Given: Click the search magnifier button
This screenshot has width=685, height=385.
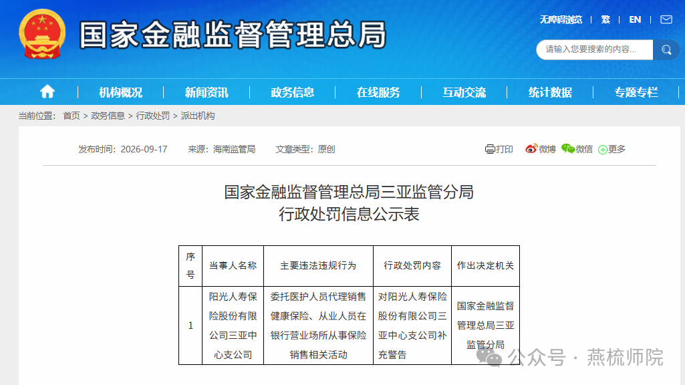Looking at the screenshot, I should (x=666, y=49).
